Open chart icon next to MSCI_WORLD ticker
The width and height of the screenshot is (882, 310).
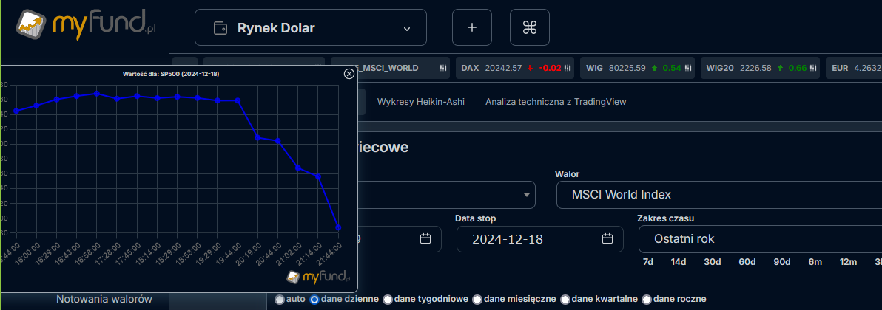(443, 68)
